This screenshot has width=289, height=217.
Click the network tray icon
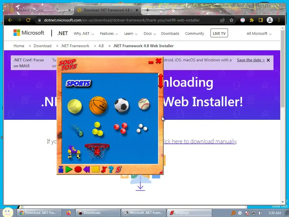254,213
